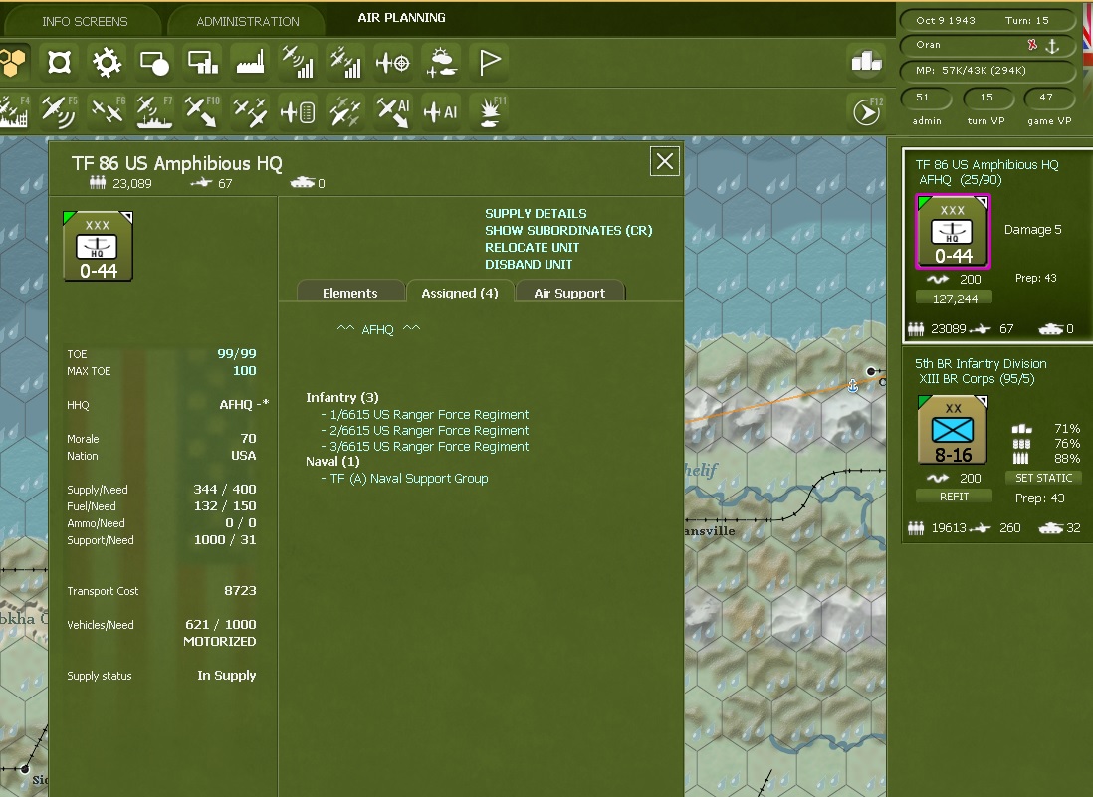Select F5 air recon mode icon
This screenshot has height=797, width=1093.
point(60,111)
